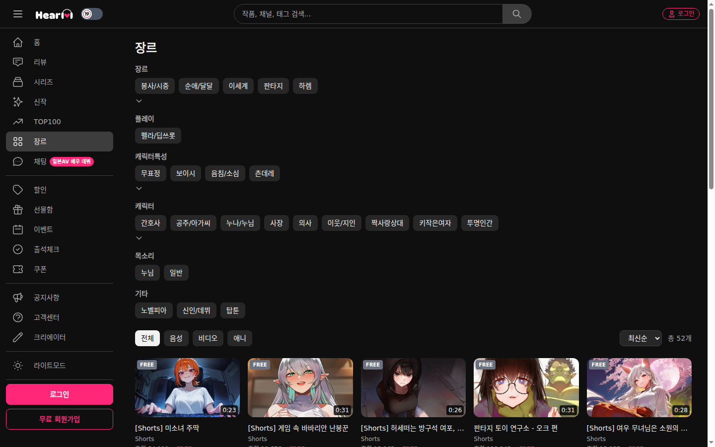Select the 비디오 filter tab
This screenshot has width=715, height=447.
208,338
